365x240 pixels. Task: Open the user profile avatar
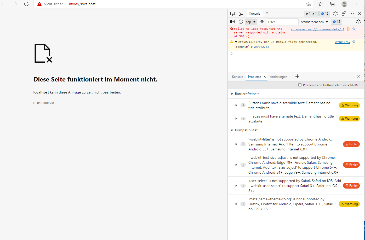point(344,4)
